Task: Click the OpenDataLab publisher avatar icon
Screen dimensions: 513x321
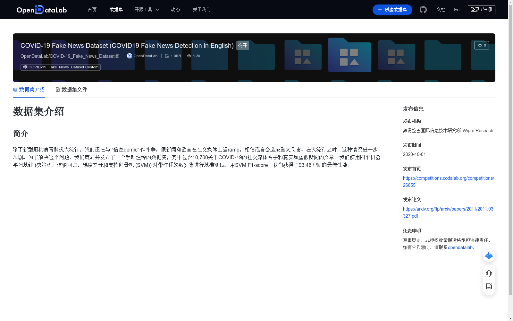Action: tap(129, 56)
